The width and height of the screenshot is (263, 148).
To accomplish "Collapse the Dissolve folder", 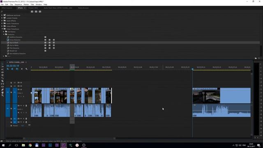I will (4, 35).
